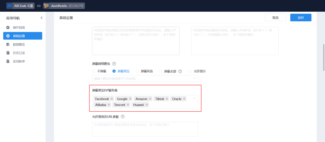Focus the IP blacklist textarea for B站
Screen dimensions: 325x142
tap(235, 41)
